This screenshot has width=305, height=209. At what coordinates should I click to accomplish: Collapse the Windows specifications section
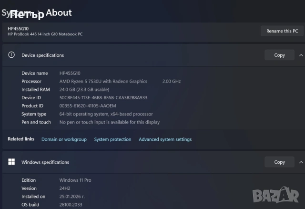[301, 162]
